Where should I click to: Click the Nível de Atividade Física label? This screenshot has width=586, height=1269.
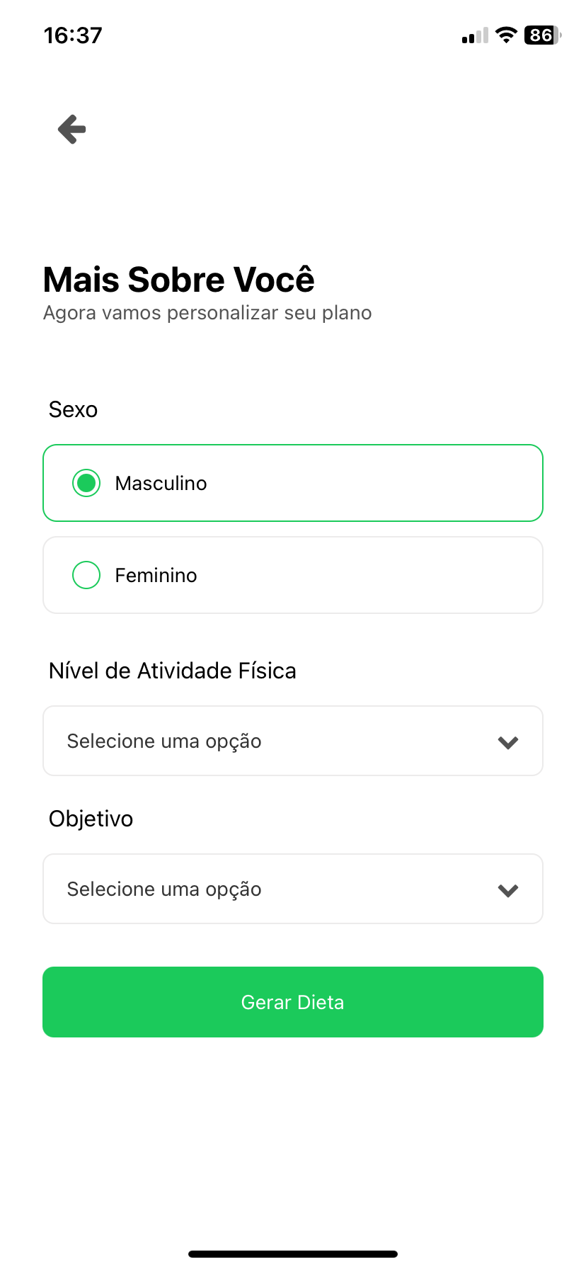pyautogui.click(x=172, y=671)
